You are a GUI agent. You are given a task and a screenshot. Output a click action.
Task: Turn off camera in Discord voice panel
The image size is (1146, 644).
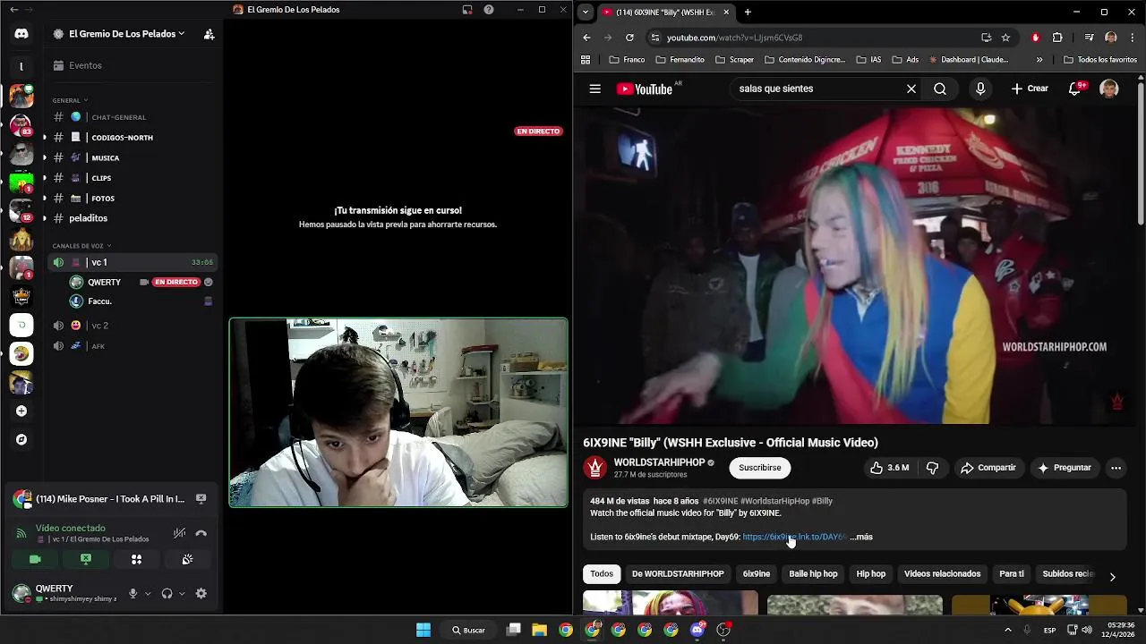tap(35, 559)
